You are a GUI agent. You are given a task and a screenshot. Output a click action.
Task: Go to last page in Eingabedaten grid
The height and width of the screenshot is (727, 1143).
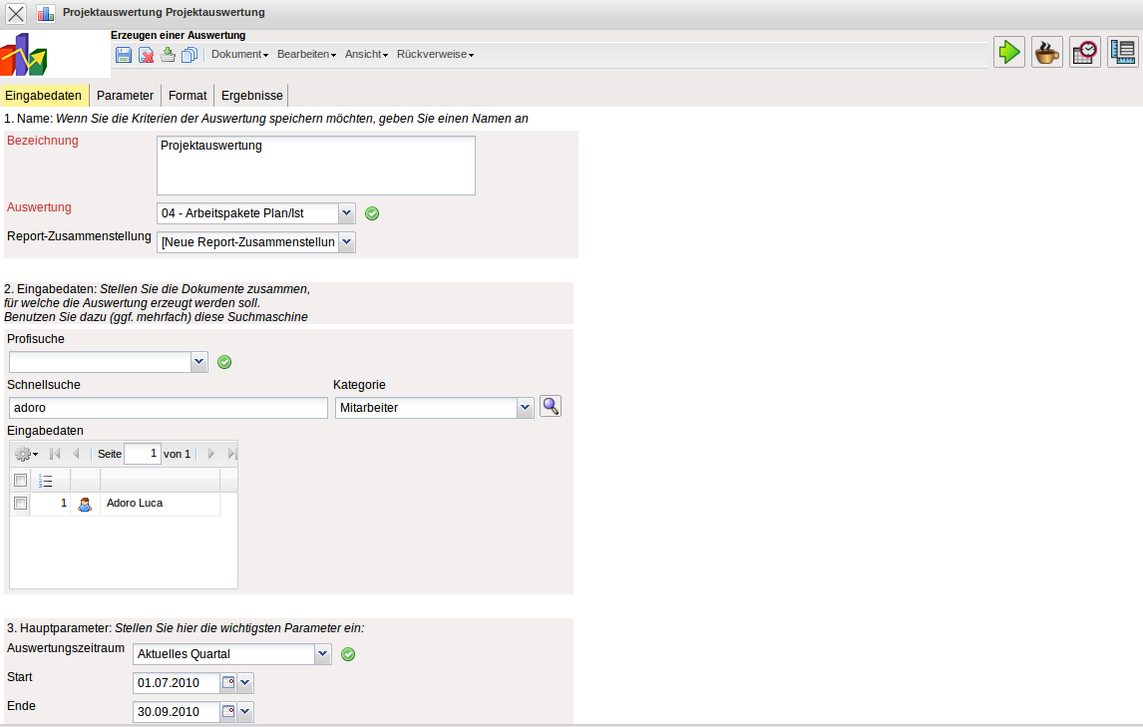(231, 454)
